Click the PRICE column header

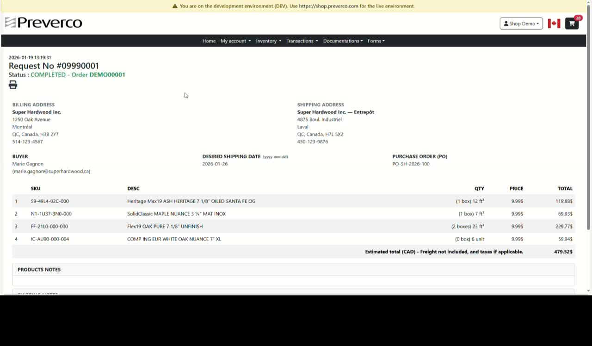tap(517, 188)
